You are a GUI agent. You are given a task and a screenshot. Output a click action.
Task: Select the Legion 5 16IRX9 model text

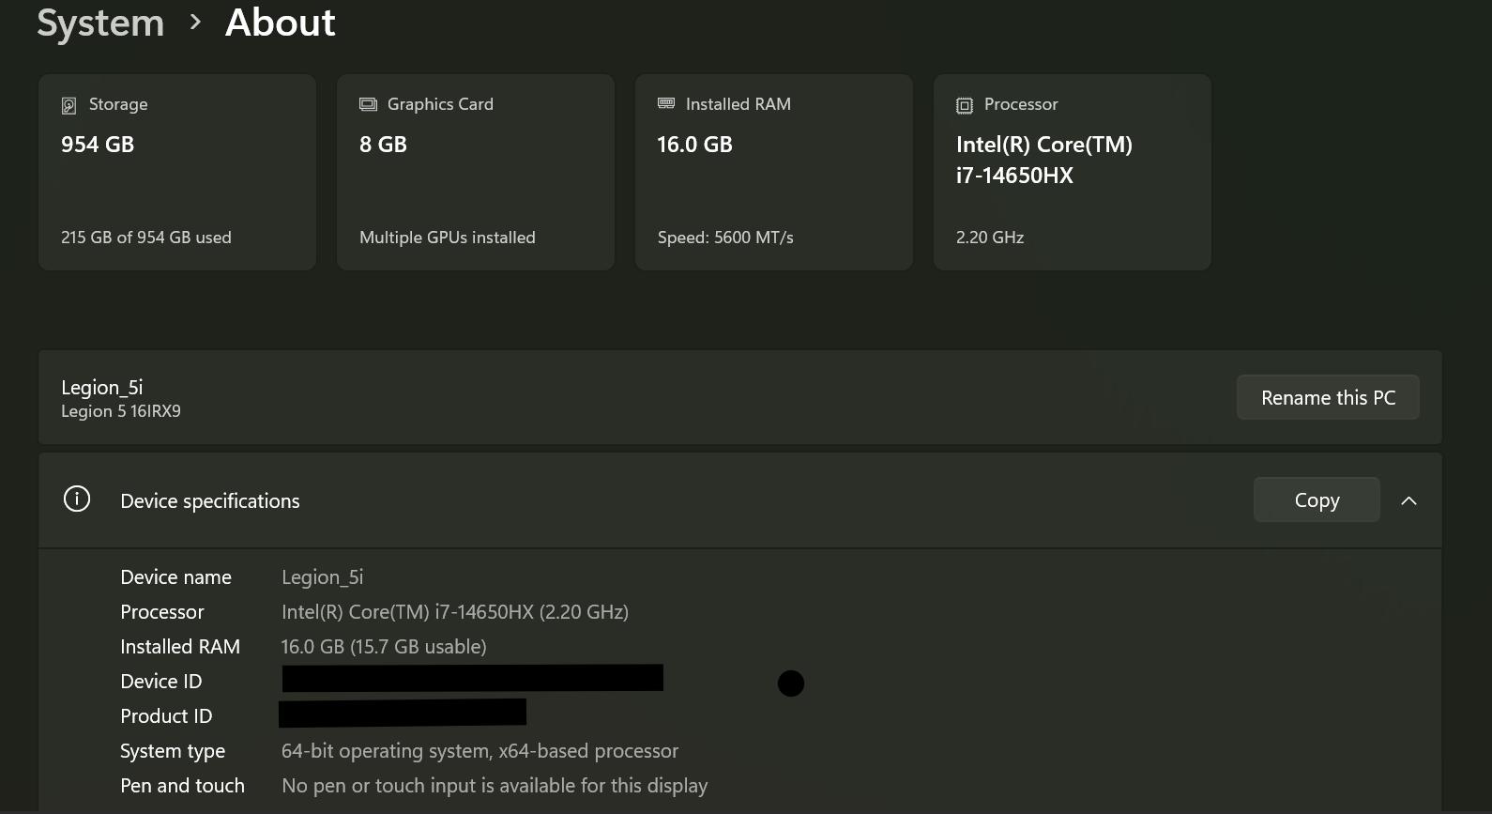[x=121, y=411]
